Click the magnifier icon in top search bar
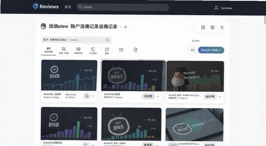 tap(80, 7)
